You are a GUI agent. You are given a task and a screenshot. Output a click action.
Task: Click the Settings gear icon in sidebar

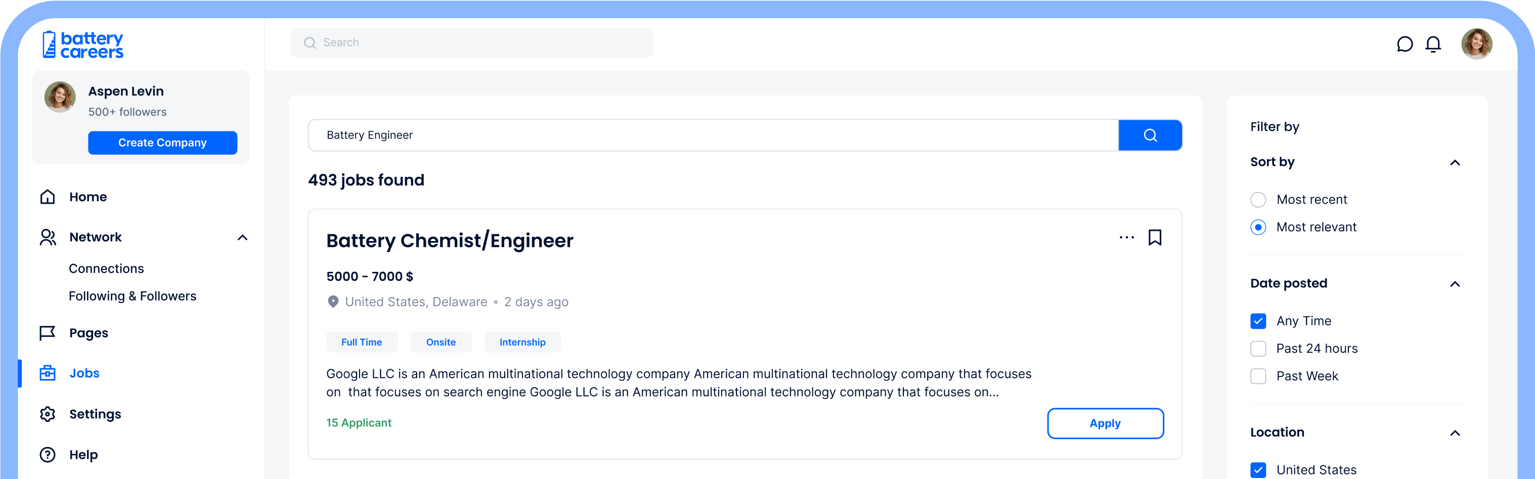[48, 413]
